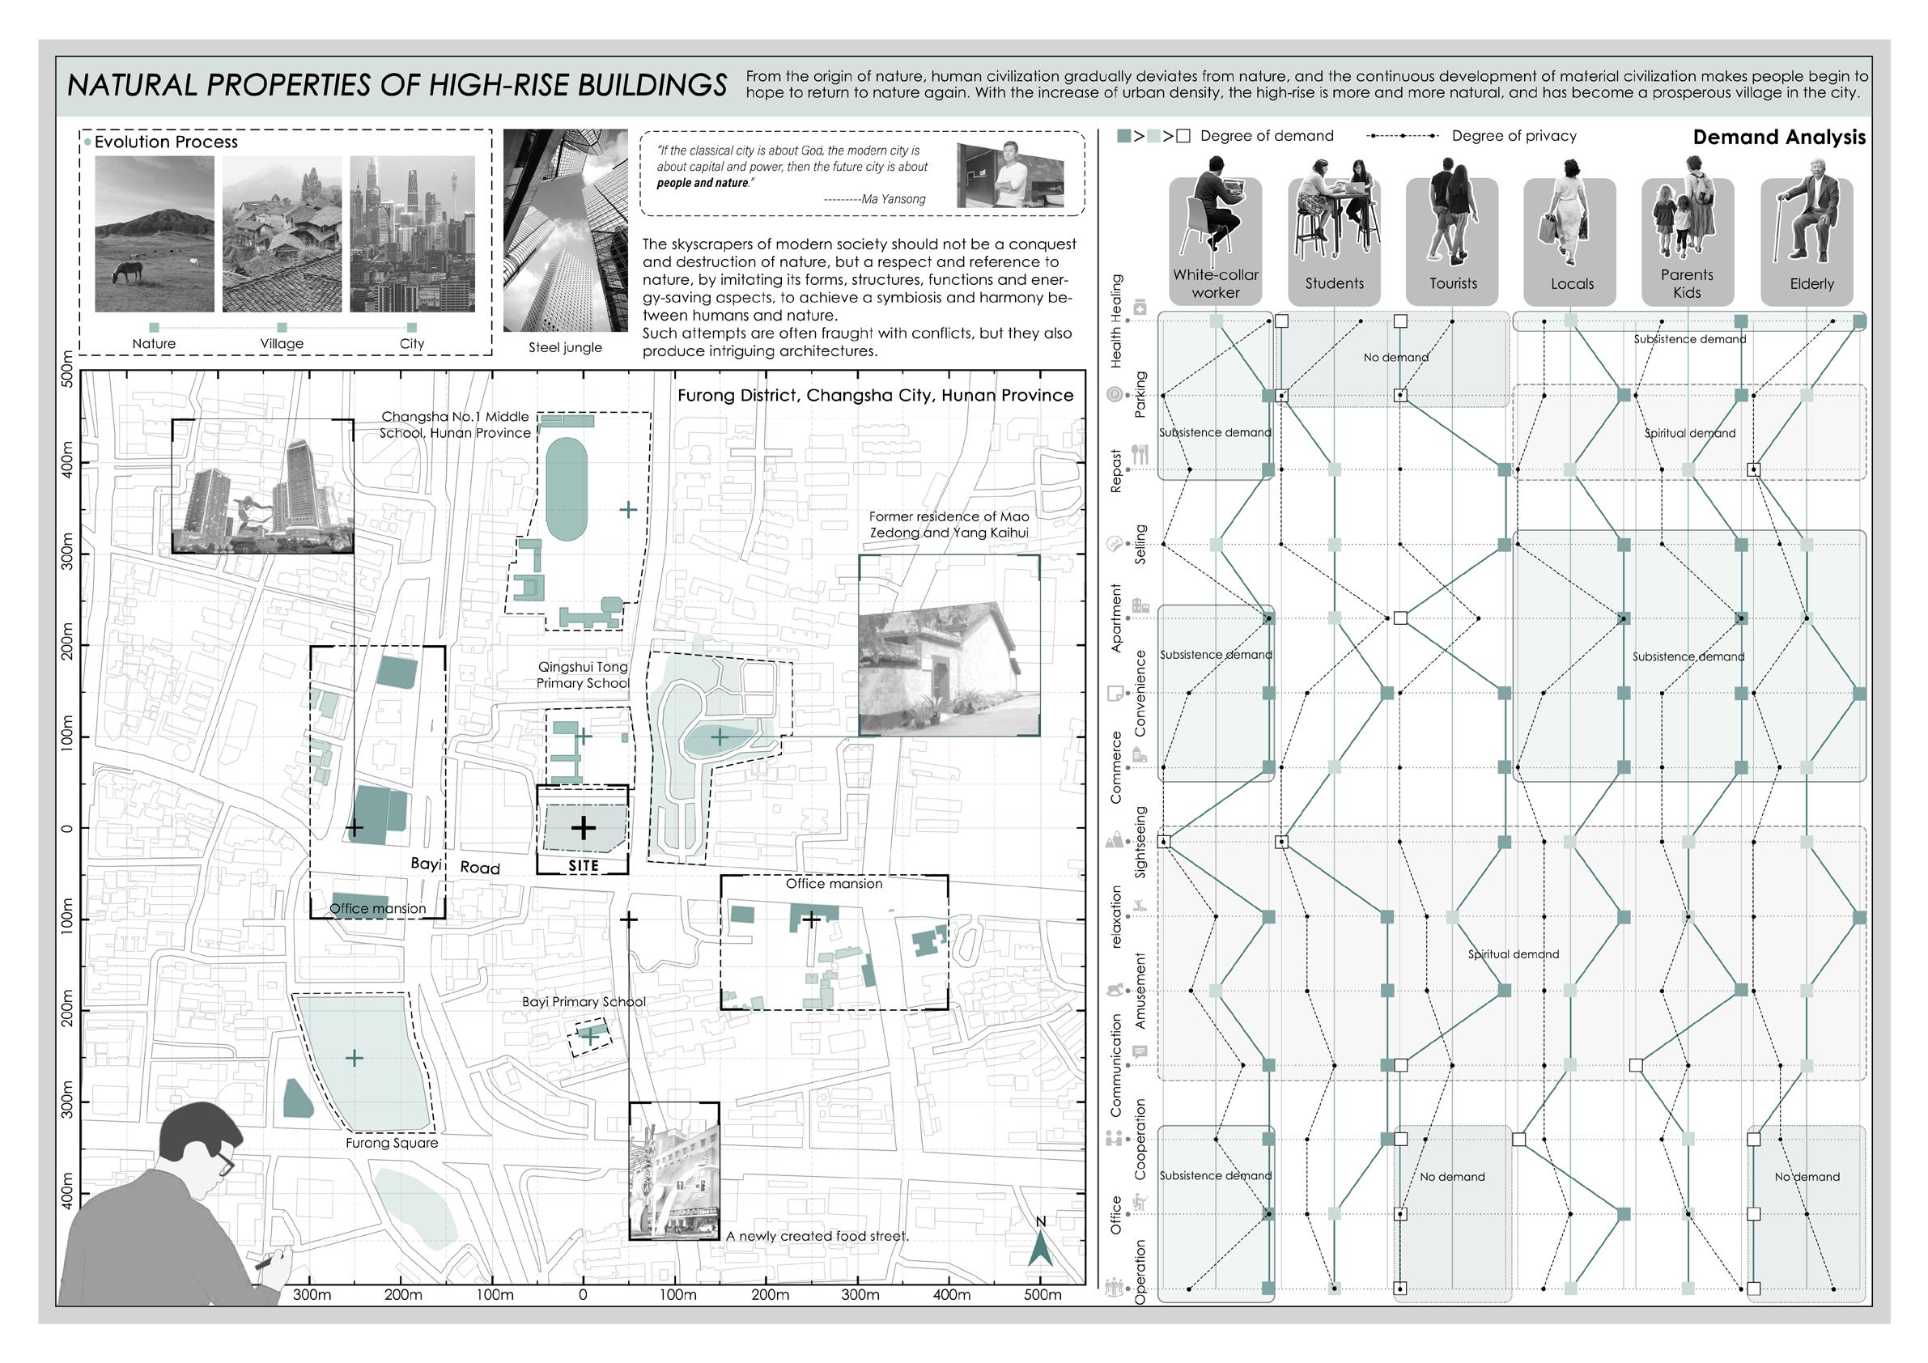The height and width of the screenshot is (1363, 1928).
Task: Click the Steel jungle skyscraper photo
Action: (x=565, y=230)
